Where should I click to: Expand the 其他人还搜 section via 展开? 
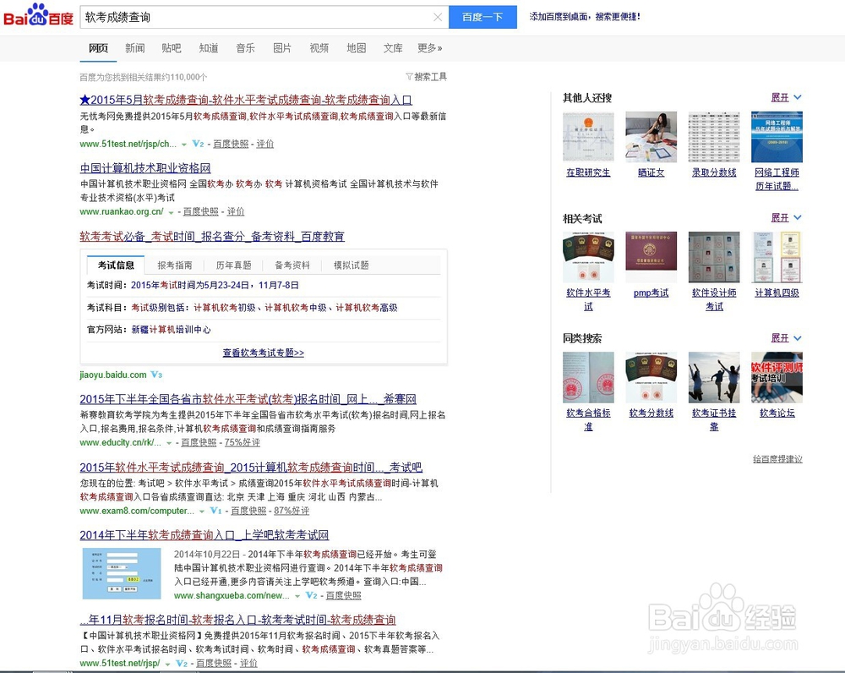pyautogui.click(x=786, y=97)
